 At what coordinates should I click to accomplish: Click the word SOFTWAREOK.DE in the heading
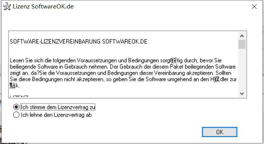pyautogui.click(x=125, y=42)
